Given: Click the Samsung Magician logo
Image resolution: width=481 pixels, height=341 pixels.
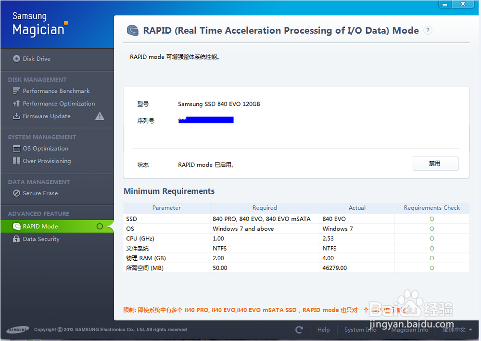Looking at the screenshot, I should 40,24.
